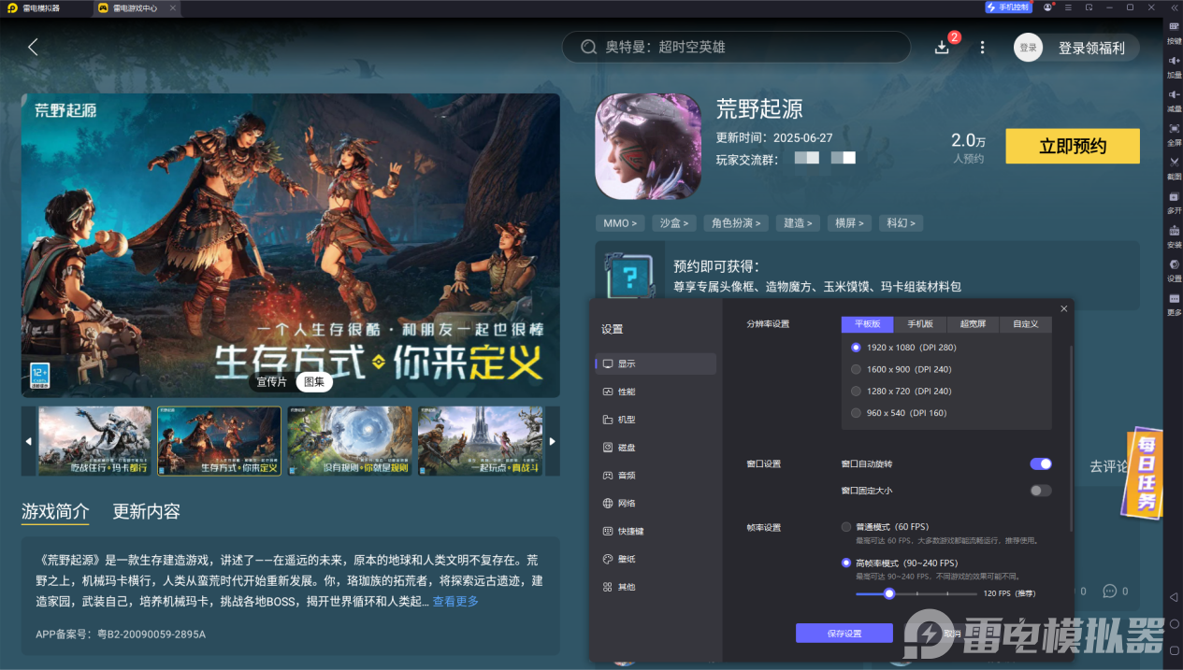Screen dimensions: 1183x670
Task: Click the FPS slider handle
Action: pos(889,593)
